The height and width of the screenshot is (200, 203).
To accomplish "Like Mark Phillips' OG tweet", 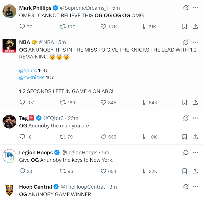I will (x=109, y=27).
